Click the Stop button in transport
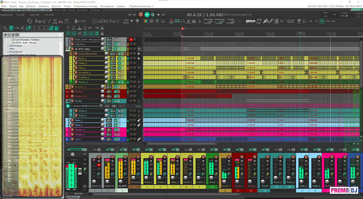The image size is (363, 199). point(158,15)
